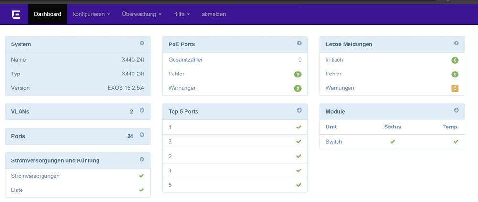The height and width of the screenshot is (202, 478).
Task: Open Stromversorgungen und Kühlung arrow icon
Action: (142, 159)
